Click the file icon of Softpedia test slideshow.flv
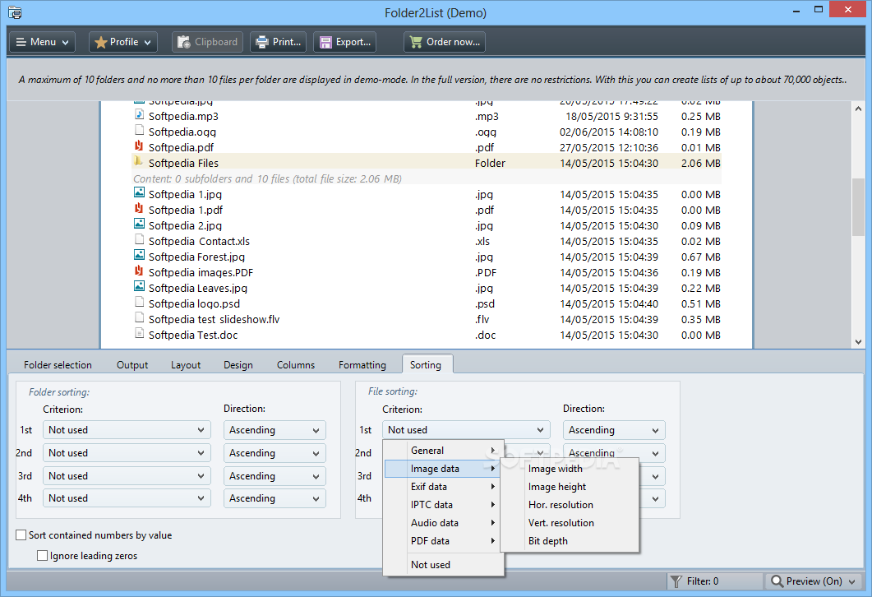 click(x=139, y=317)
